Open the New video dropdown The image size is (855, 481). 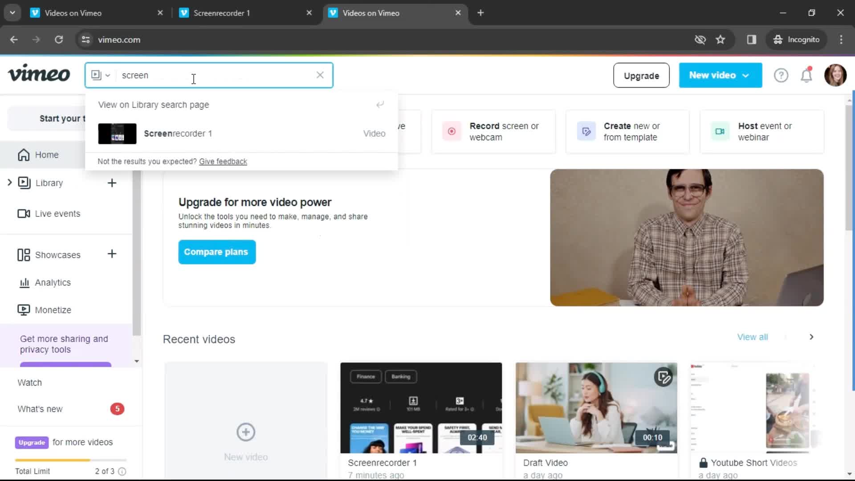720,75
